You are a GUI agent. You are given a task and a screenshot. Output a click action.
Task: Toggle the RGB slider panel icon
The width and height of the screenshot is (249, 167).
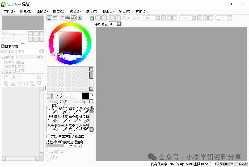tap(56, 18)
